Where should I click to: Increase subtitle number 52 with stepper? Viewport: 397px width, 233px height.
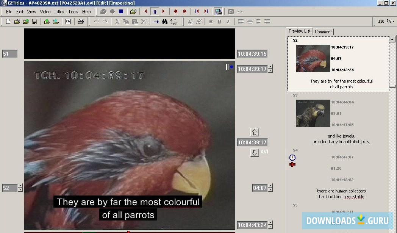pos(20,186)
